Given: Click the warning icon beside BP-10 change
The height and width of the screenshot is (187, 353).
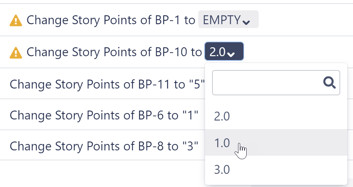Looking at the screenshot, I should tap(16, 53).
